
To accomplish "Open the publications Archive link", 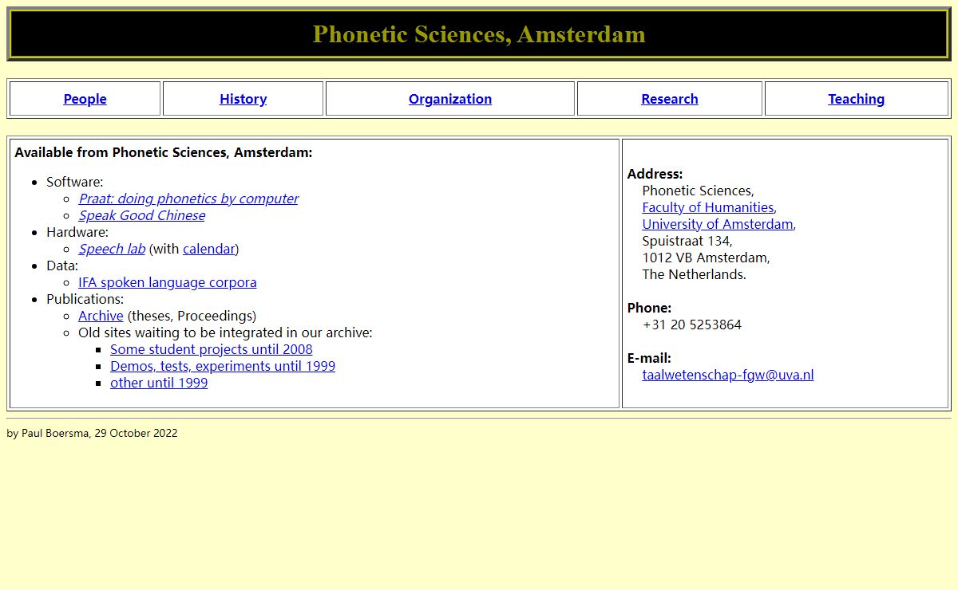I will pos(101,316).
